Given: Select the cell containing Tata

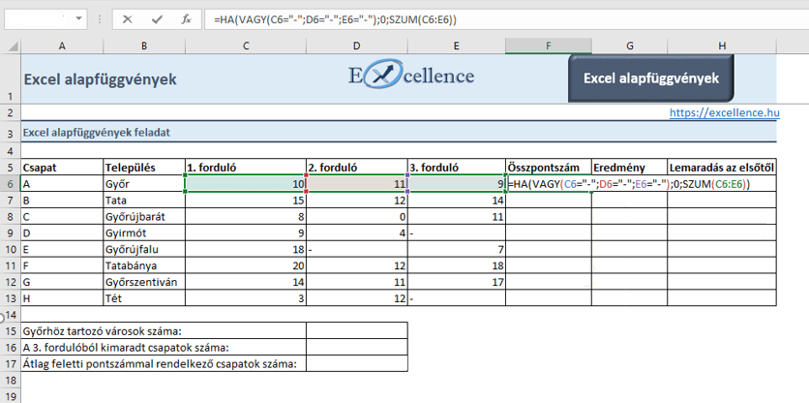Looking at the screenshot, I should (x=144, y=200).
